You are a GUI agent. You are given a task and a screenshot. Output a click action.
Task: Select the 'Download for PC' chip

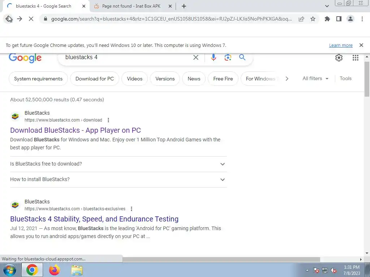tap(95, 79)
